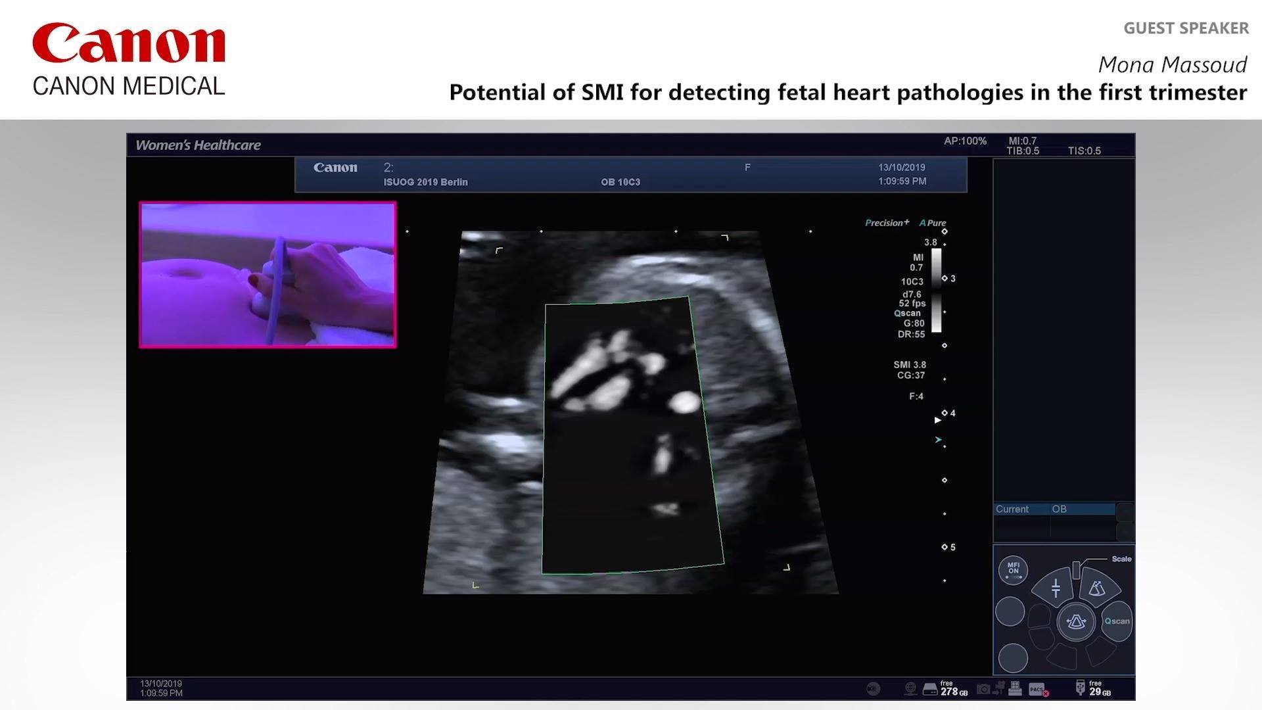Click the 'CG:37' color gain value
1262x710 pixels.
(x=911, y=375)
